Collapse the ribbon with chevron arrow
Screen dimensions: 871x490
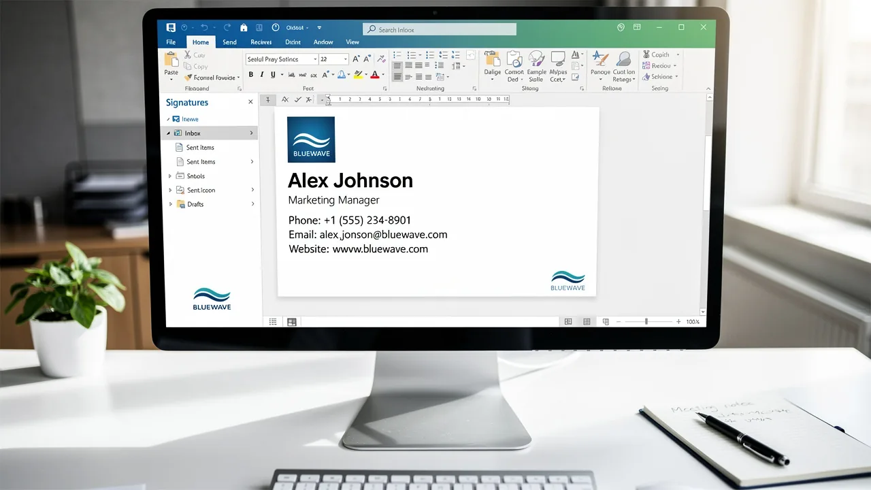click(x=708, y=88)
